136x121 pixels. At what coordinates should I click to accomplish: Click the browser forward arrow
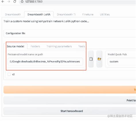(9, 1)
